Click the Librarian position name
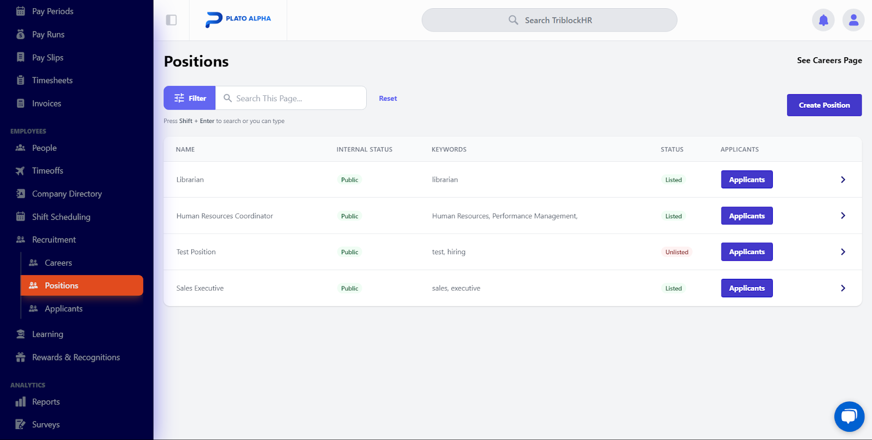872x440 pixels. 190,180
